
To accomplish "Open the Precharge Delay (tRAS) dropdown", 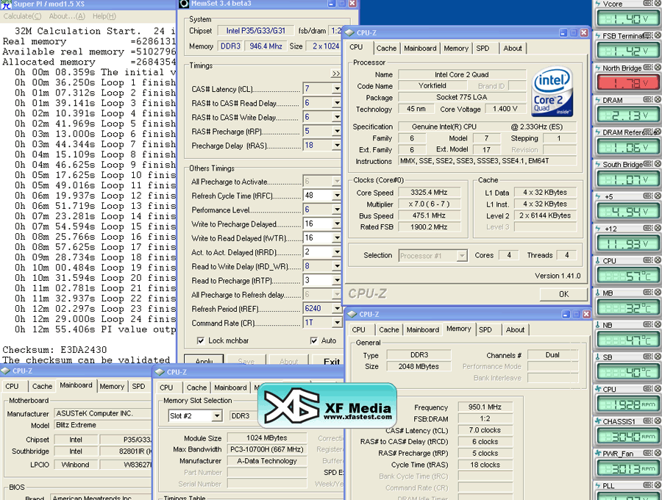I will [336, 146].
